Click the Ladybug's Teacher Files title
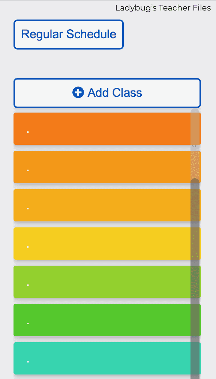Image resolution: width=216 pixels, height=379 pixels. [x=163, y=8]
